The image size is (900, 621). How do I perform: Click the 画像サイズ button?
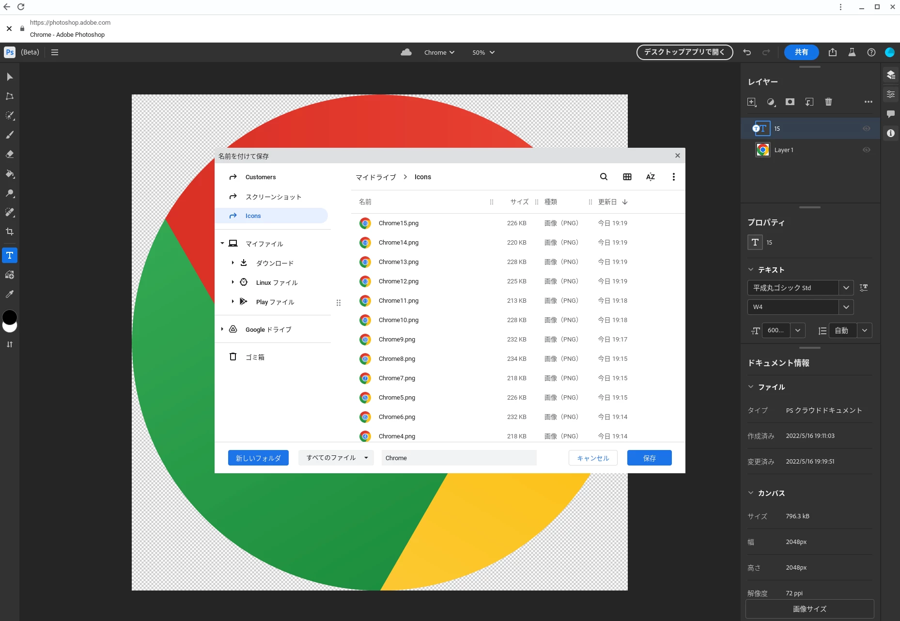(809, 609)
